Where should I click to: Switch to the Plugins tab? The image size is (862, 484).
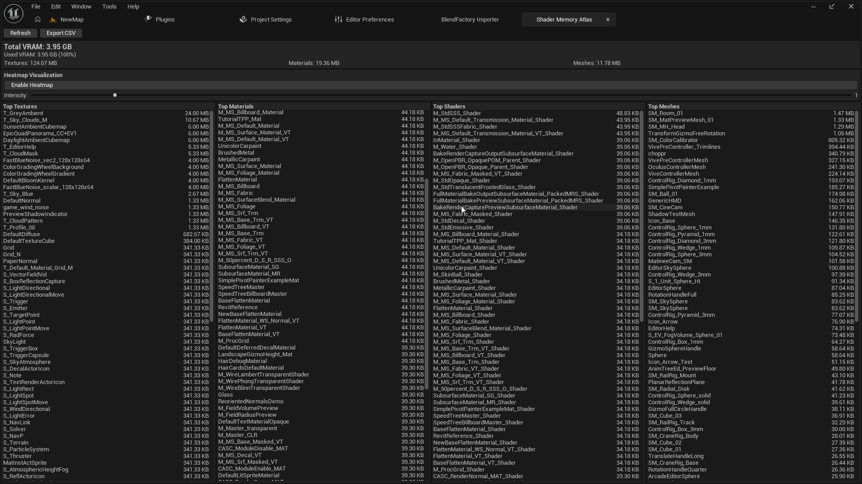(x=165, y=20)
